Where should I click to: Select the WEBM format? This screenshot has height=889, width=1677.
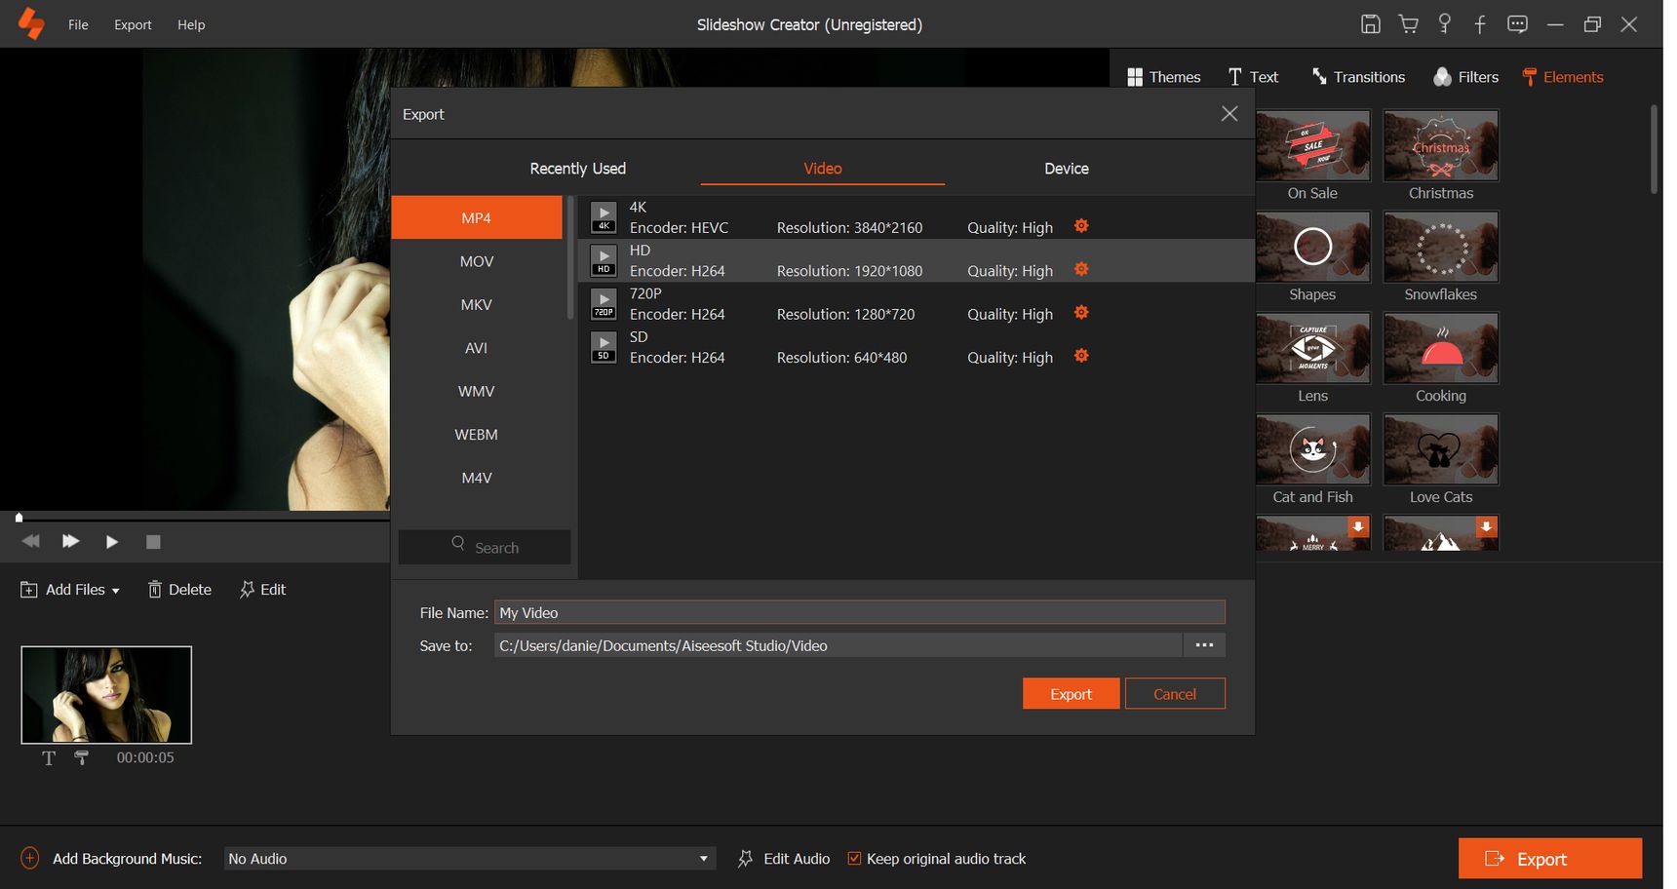(477, 435)
